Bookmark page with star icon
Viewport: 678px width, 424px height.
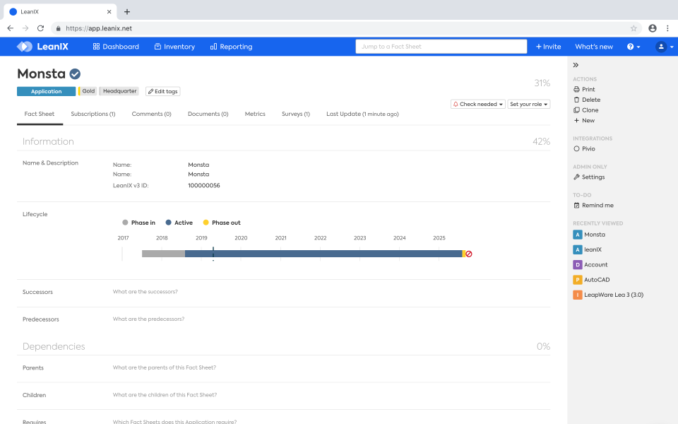634,28
